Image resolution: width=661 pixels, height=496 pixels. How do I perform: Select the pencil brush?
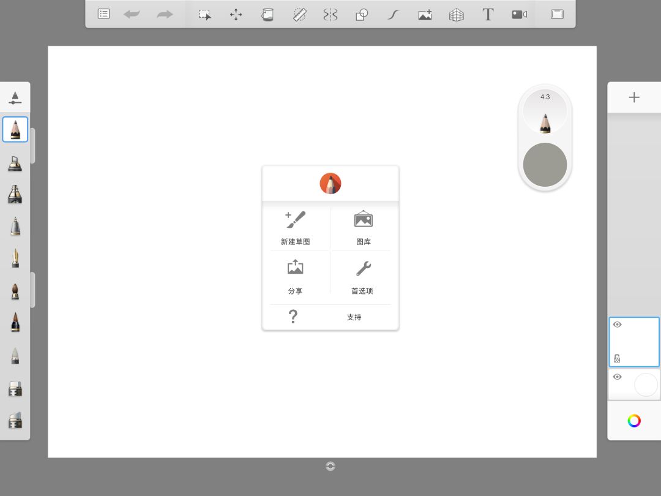pyautogui.click(x=15, y=129)
